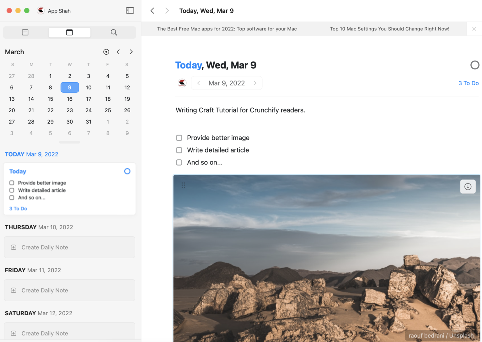482x342 pixels.
Task: Go to previous month with left chevron
Action: (x=118, y=52)
